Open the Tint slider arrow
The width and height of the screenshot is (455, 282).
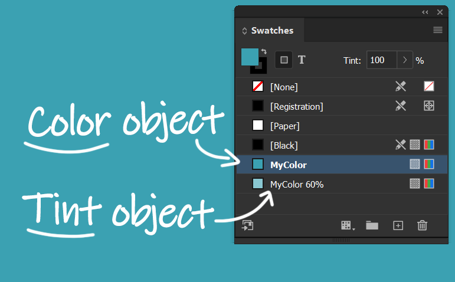(405, 60)
